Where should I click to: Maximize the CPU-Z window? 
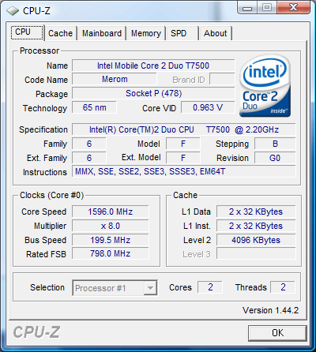point(267,8)
